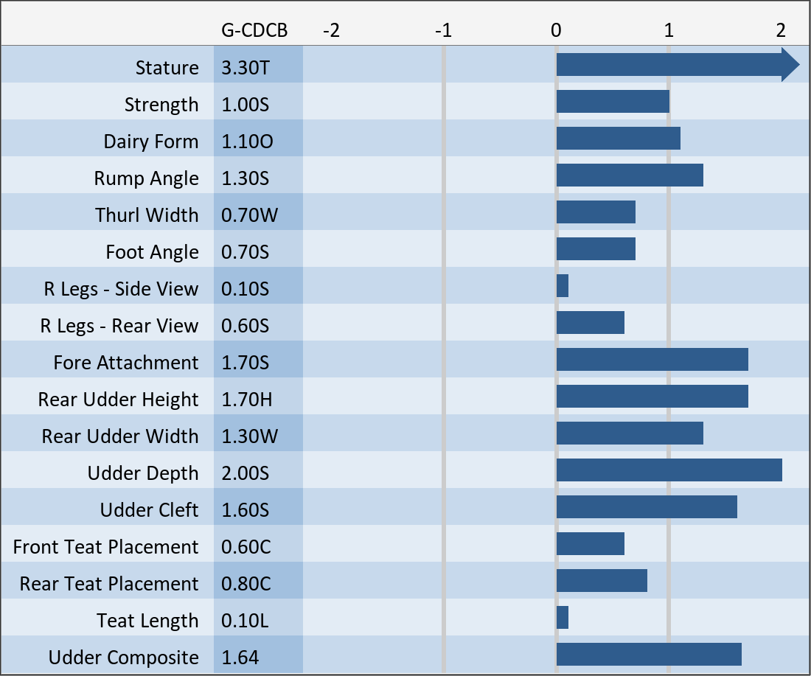Select the Front Teat Placement label
Screen dimensions: 811x676
tap(105, 547)
